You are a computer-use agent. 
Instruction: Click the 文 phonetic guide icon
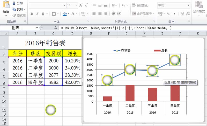pos(83,14)
